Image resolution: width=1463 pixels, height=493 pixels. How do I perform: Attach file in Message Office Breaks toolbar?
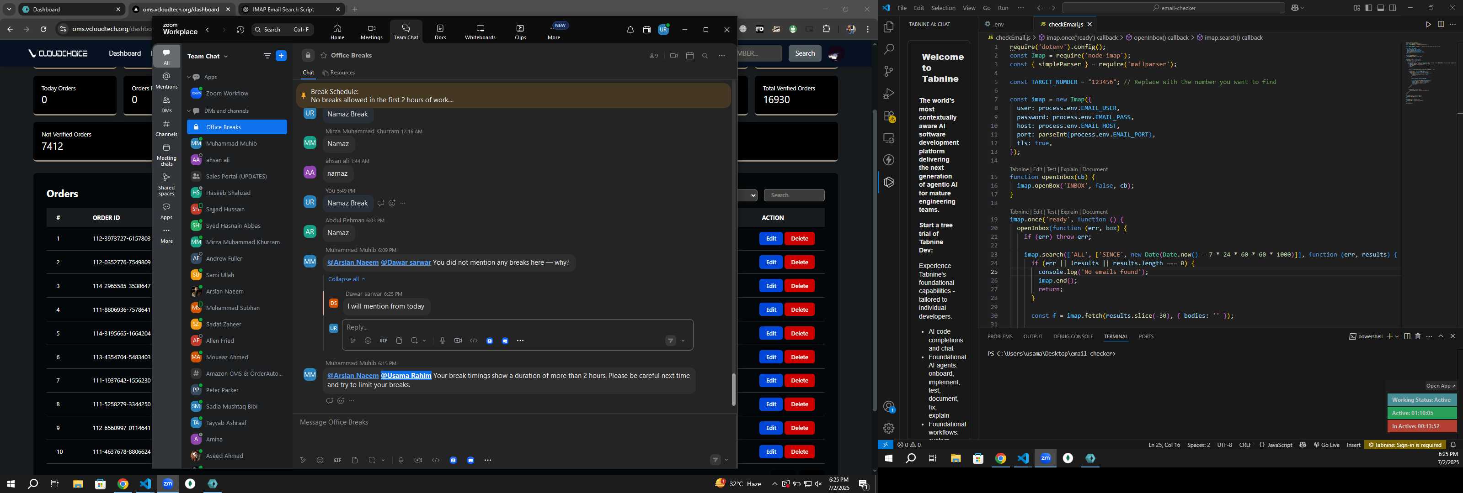coord(354,460)
